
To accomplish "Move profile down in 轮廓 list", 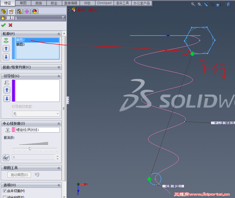I will tap(6, 57).
